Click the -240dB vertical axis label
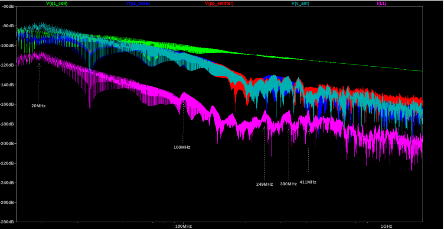This screenshot has height=229, width=444. [7, 183]
